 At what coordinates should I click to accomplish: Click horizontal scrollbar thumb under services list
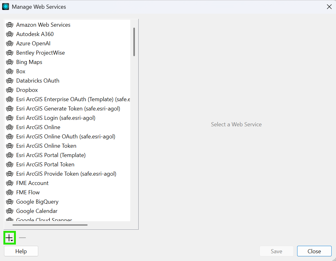(50, 225)
